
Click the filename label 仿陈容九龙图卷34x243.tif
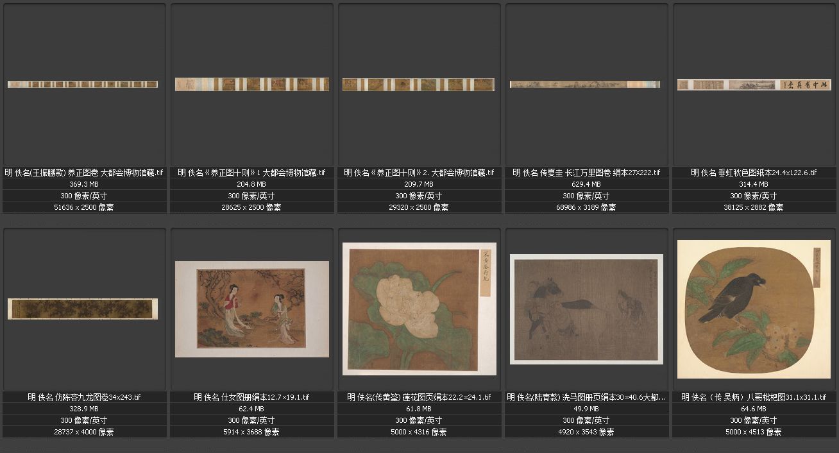click(84, 397)
